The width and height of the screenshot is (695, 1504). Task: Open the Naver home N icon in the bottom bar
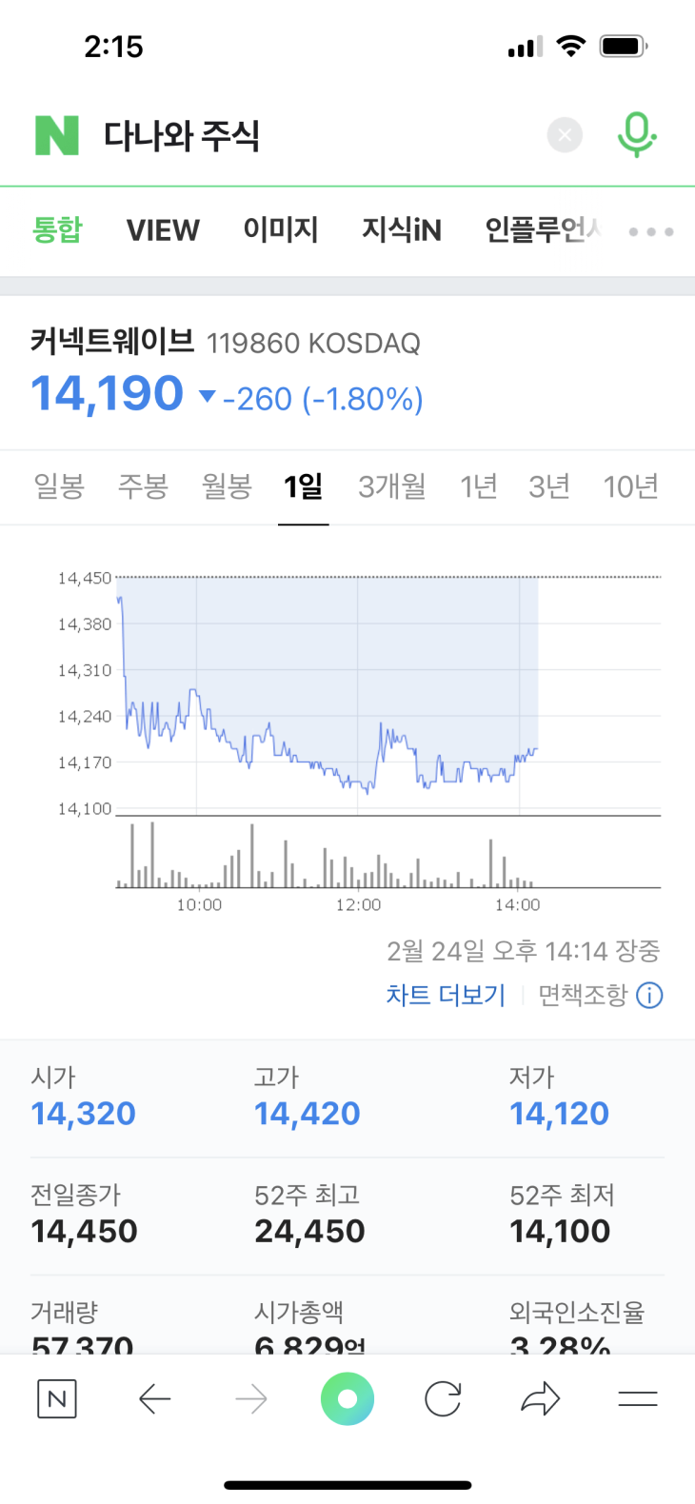(x=57, y=1398)
